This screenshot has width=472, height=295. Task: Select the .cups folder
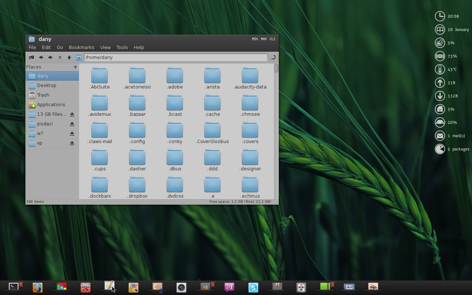point(100,160)
